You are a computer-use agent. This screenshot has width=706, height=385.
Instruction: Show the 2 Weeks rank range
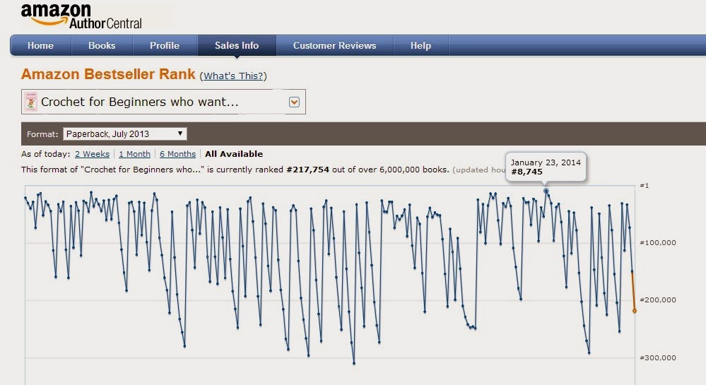tap(92, 154)
